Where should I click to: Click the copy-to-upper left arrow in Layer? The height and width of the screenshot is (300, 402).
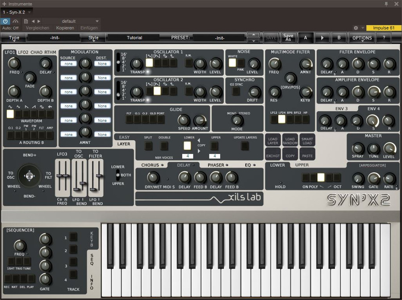pos(199,140)
